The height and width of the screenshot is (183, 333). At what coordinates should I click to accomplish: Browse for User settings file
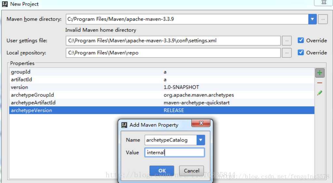287,41
